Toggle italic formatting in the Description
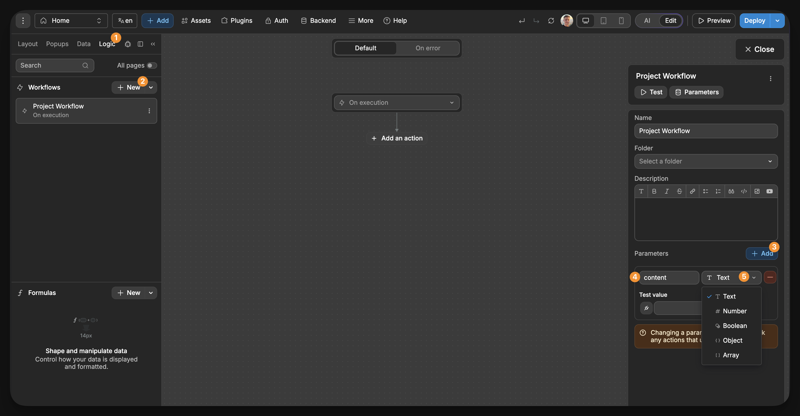Image resolution: width=800 pixels, height=416 pixels. pyautogui.click(x=667, y=191)
